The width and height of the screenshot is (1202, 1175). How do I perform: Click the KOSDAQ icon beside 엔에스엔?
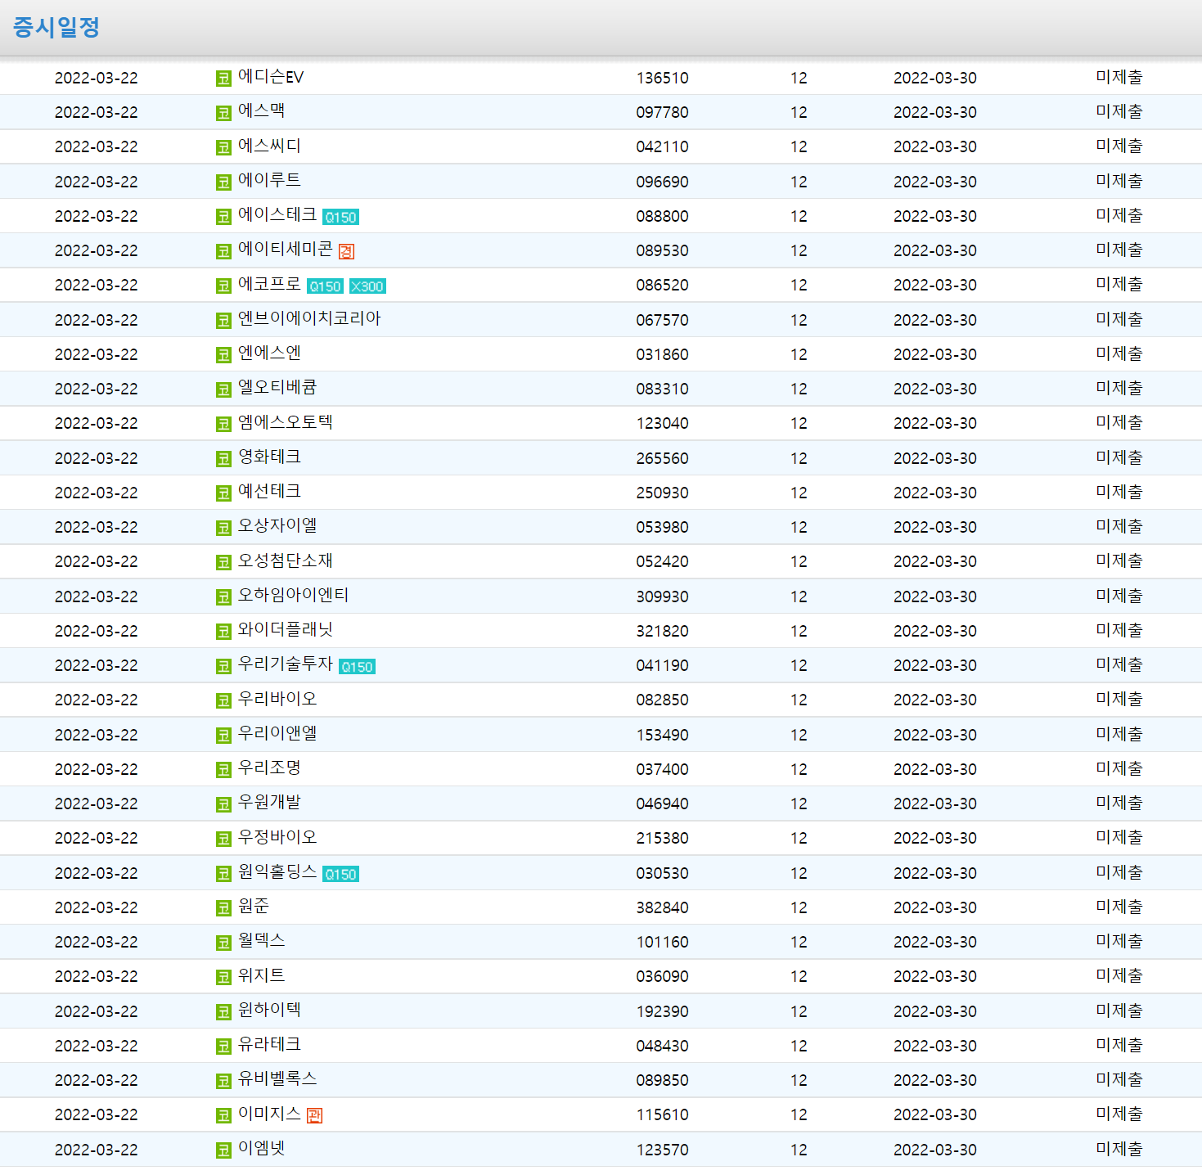pyautogui.click(x=223, y=355)
